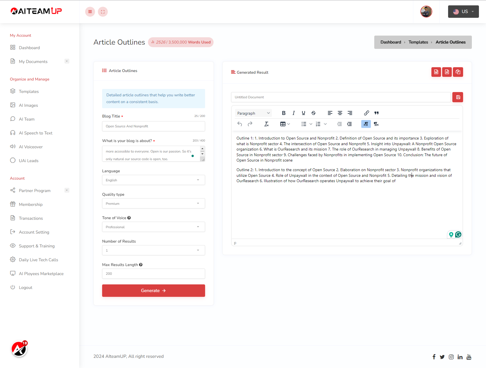
Task: Insert a numbered list
Action: click(318, 124)
